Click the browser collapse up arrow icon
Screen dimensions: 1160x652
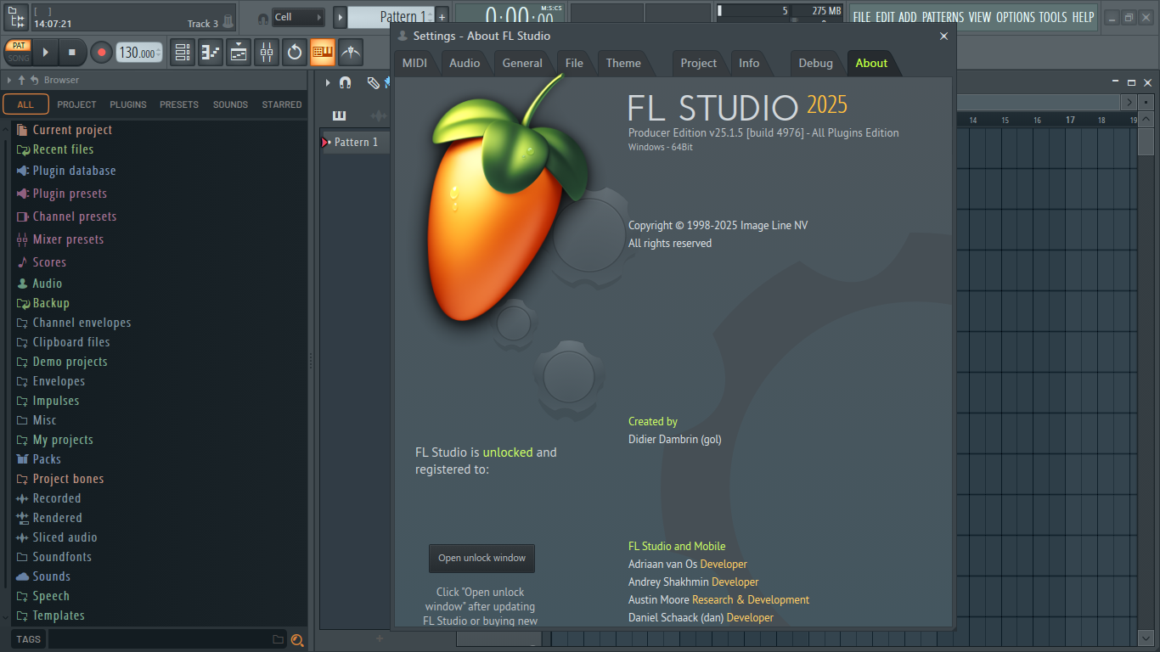click(x=21, y=80)
